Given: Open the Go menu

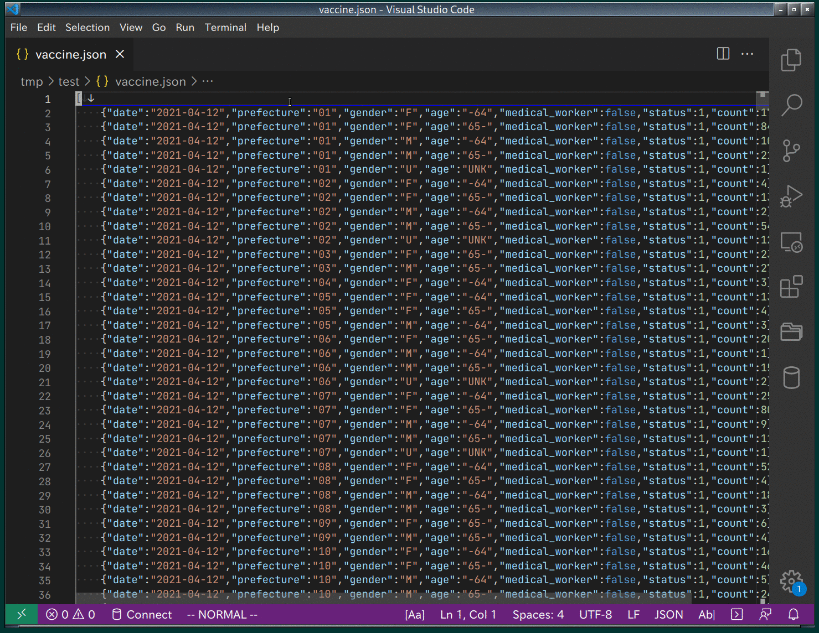Looking at the screenshot, I should [159, 27].
